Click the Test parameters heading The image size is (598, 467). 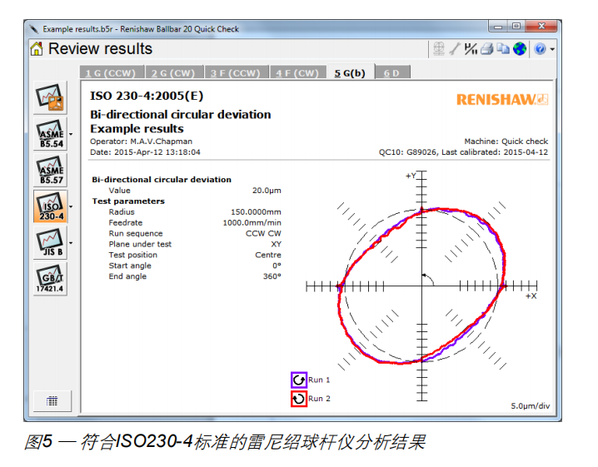128,201
